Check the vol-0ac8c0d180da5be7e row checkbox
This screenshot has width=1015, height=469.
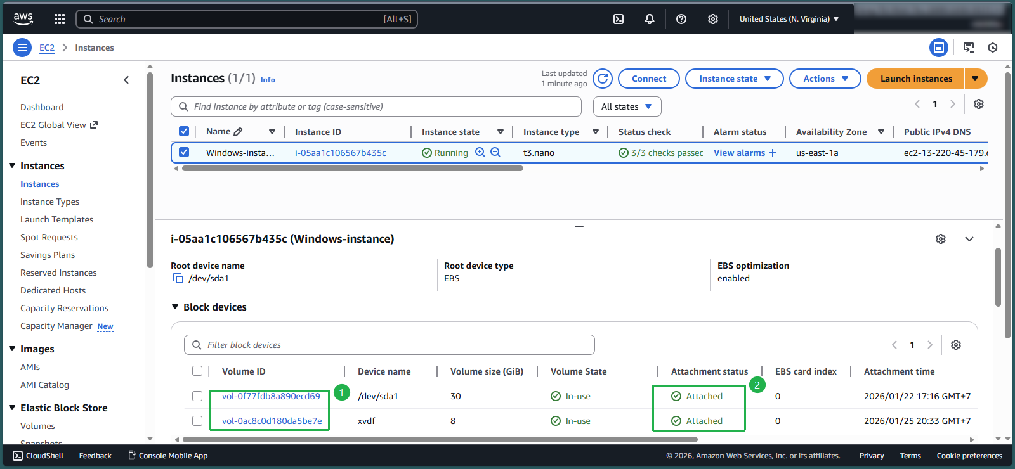click(x=197, y=421)
